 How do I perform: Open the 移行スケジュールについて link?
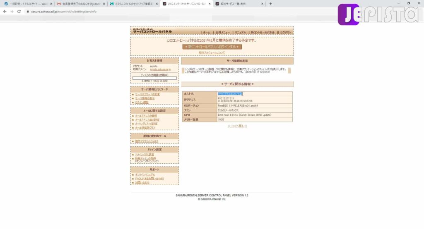212,52
